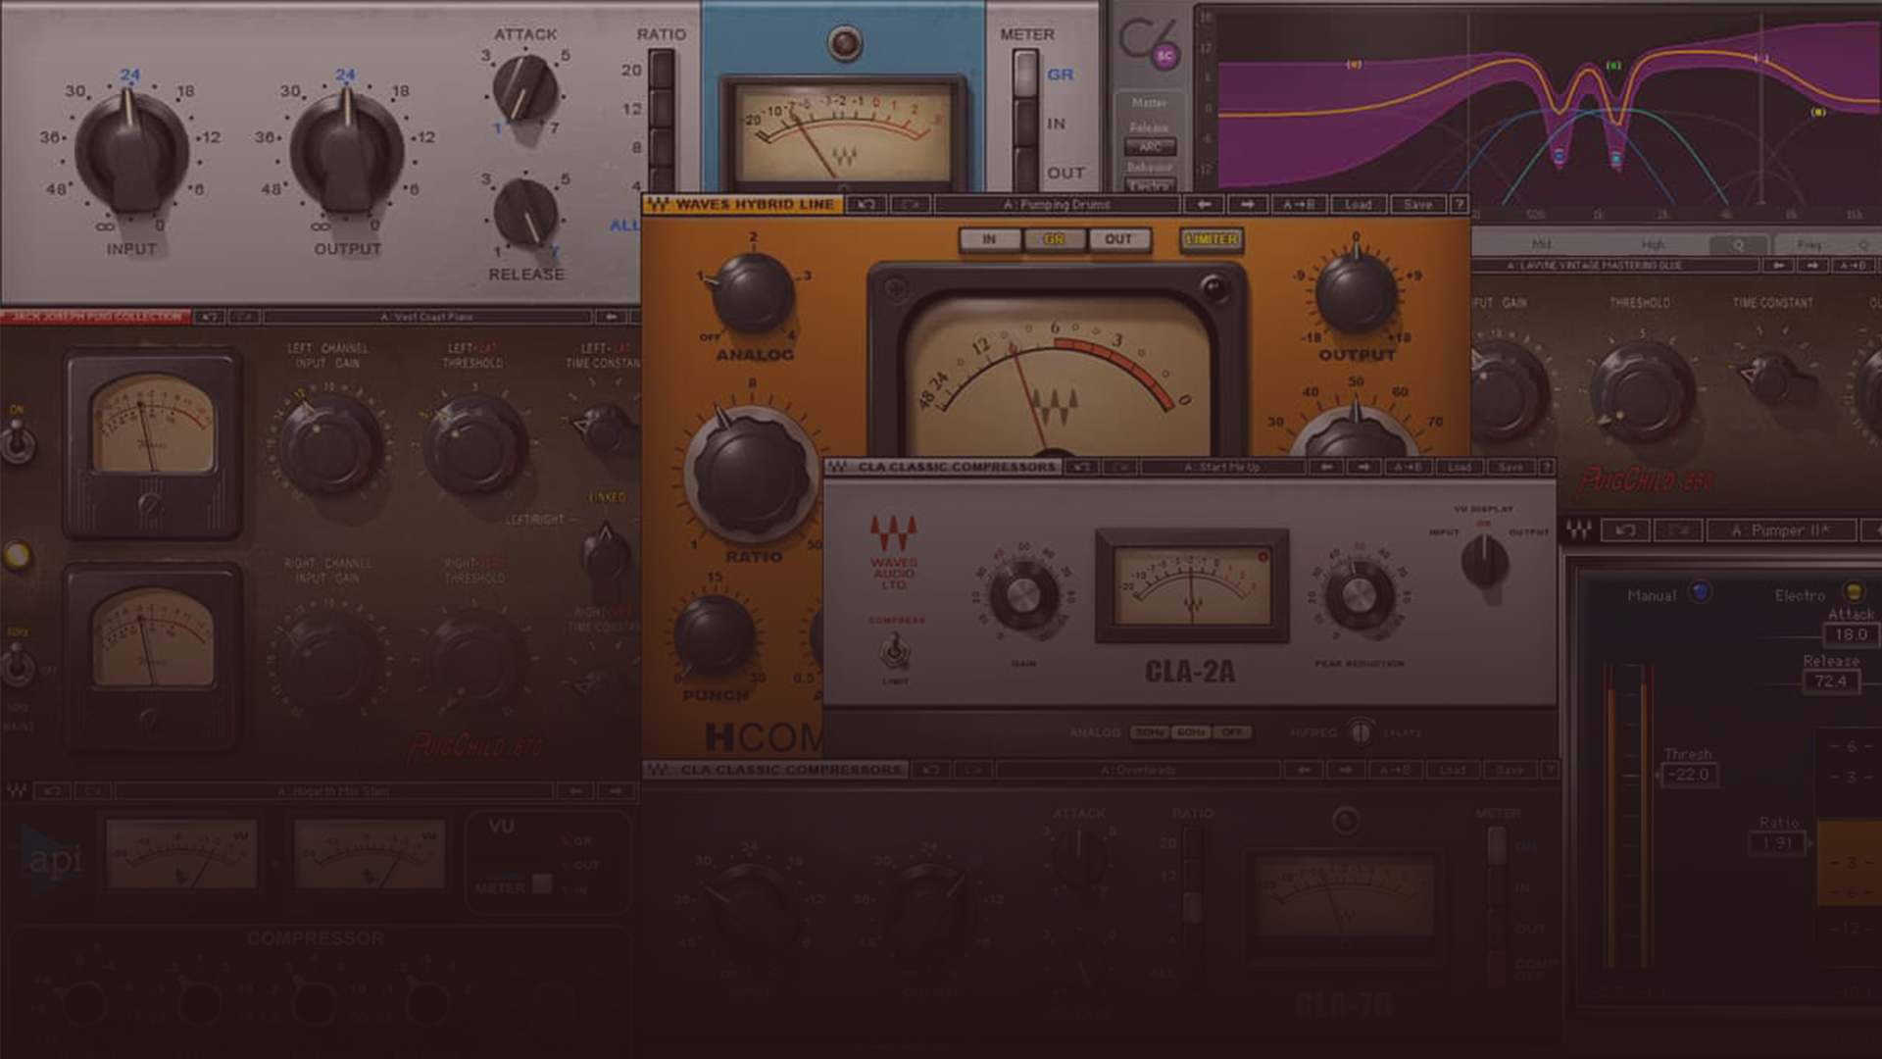
Task: Open the 'A: Hogarth Mix Slam' preset menu
Action: pyautogui.click(x=333, y=790)
